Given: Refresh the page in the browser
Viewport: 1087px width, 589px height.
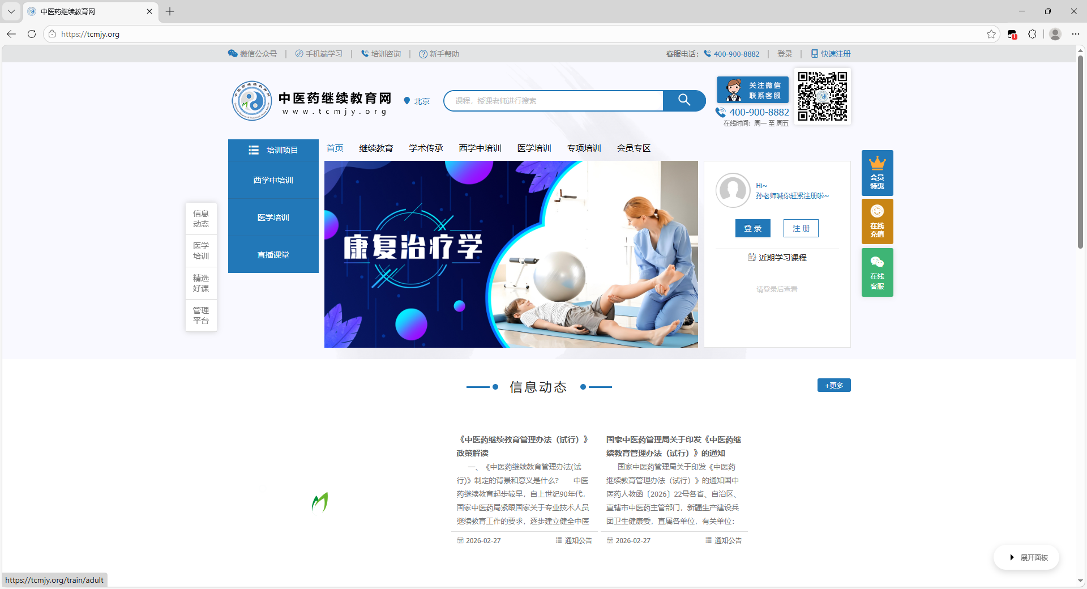Looking at the screenshot, I should click(32, 34).
